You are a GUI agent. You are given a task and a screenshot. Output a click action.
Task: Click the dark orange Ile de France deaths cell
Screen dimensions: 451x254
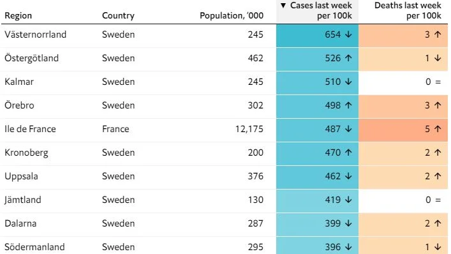pos(403,130)
